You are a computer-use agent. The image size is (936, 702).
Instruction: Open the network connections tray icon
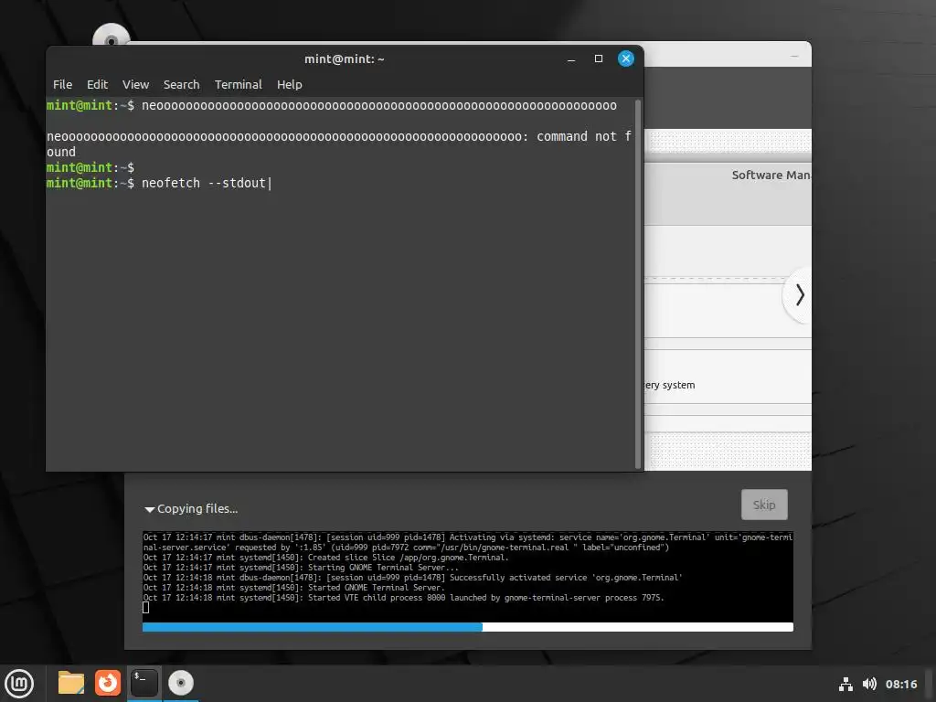pyautogui.click(x=846, y=684)
